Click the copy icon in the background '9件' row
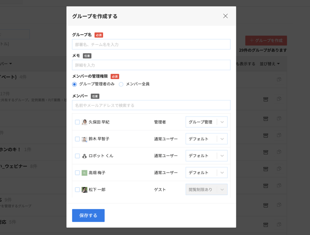 [279, 205]
